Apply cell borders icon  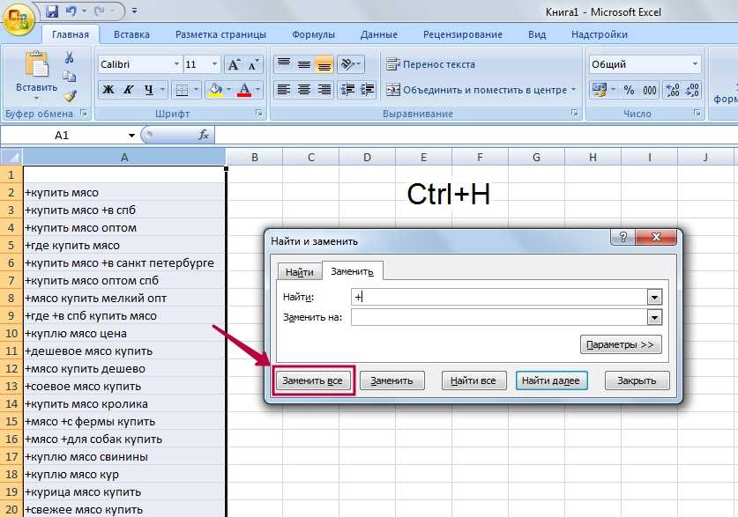[182, 89]
